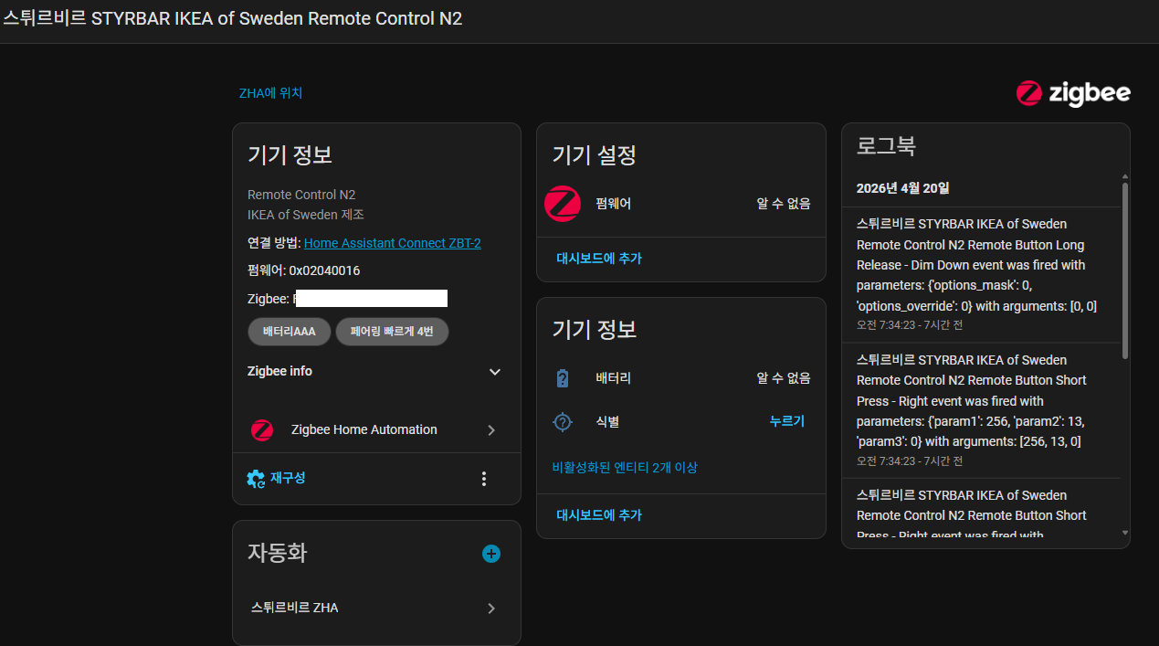Click the crosshair identify icon next to 식별

click(x=563, y=421)
